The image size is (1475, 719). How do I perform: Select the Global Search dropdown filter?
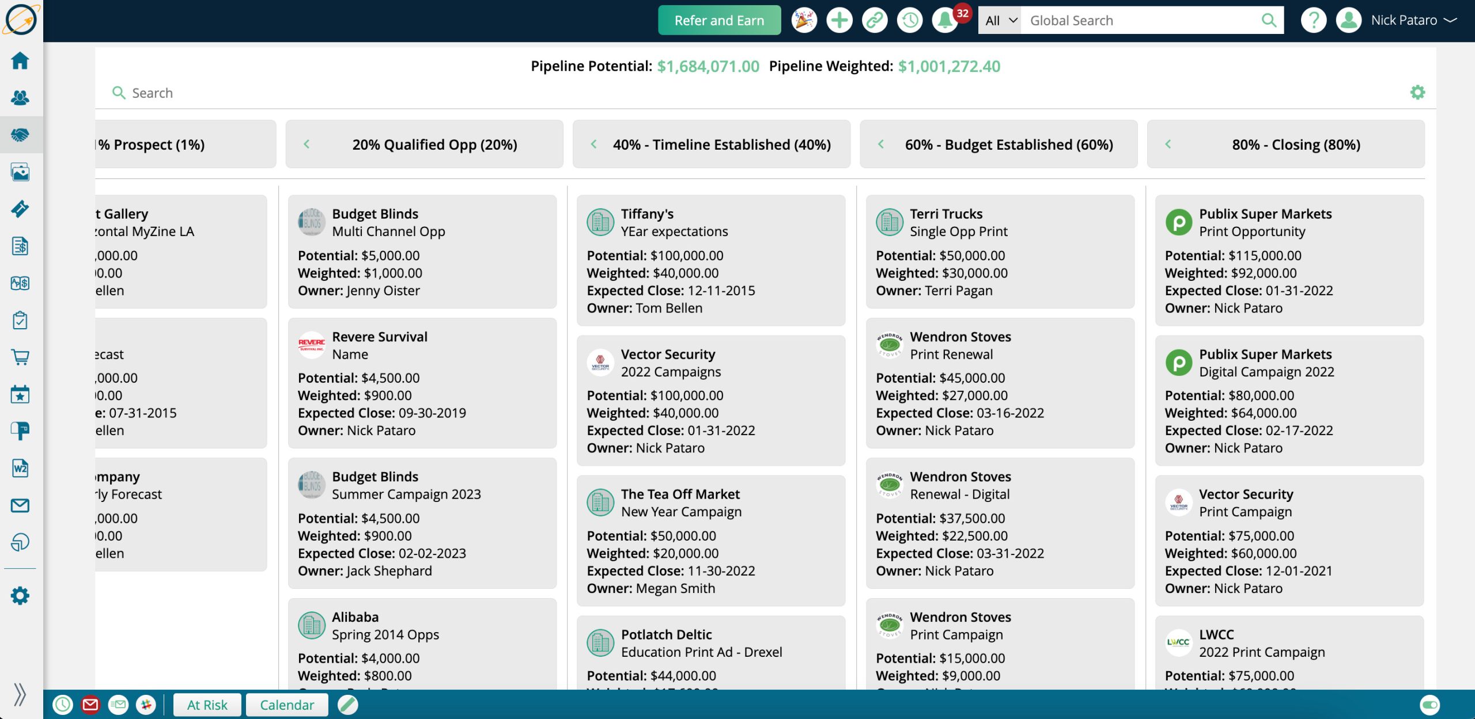(999, 20)
